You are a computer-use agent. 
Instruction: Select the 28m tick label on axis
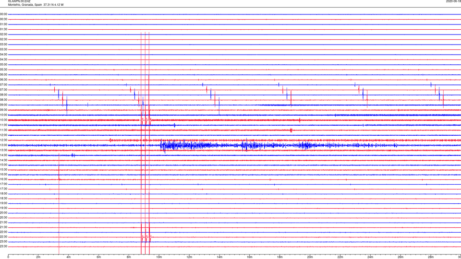point(431,257)
